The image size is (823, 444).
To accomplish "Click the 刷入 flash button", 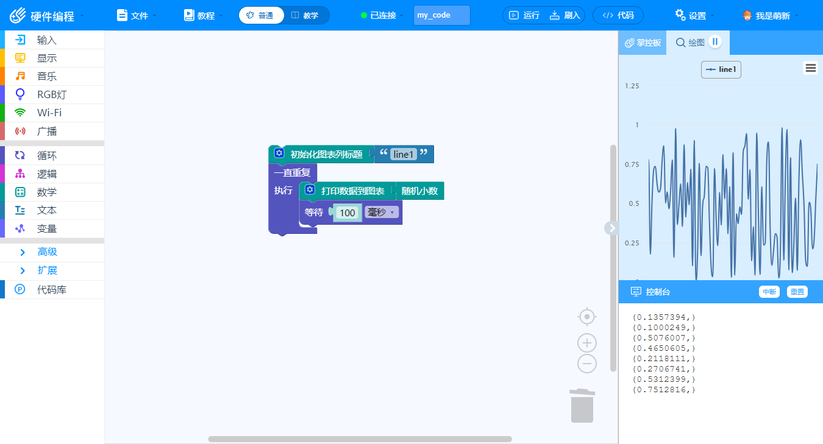I will pos(565,15).
